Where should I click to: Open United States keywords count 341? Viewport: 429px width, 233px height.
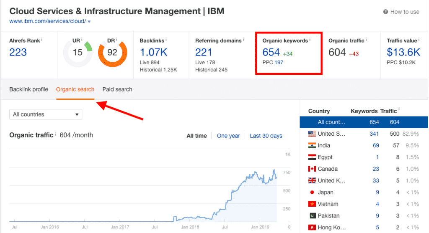[374, 134]
